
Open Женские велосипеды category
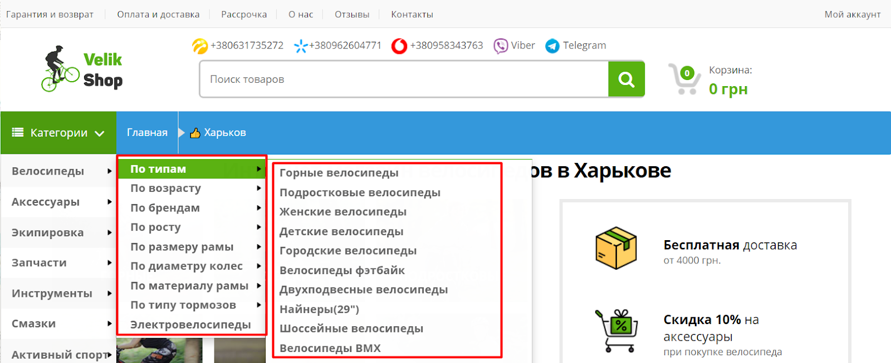coord(343,212)
